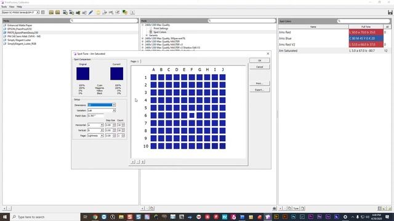Sort by the Name column header

tap(313, 27)
